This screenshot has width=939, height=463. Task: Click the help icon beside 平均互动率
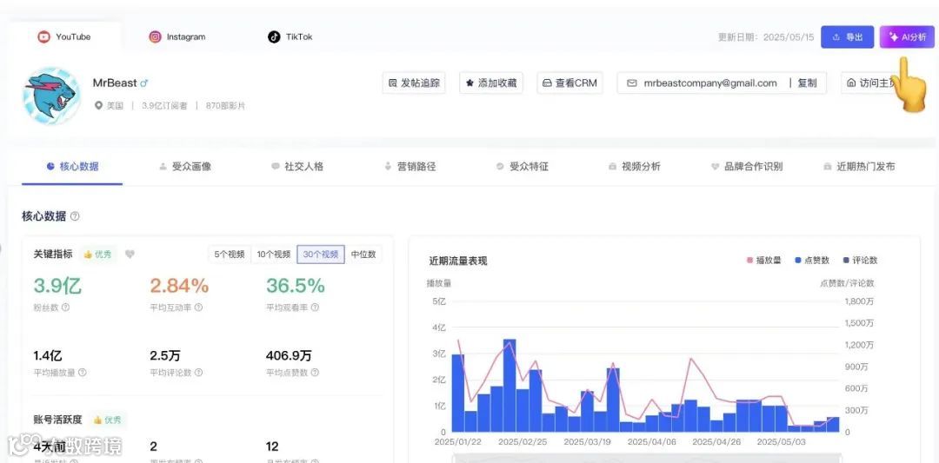[x=198, y=307]
